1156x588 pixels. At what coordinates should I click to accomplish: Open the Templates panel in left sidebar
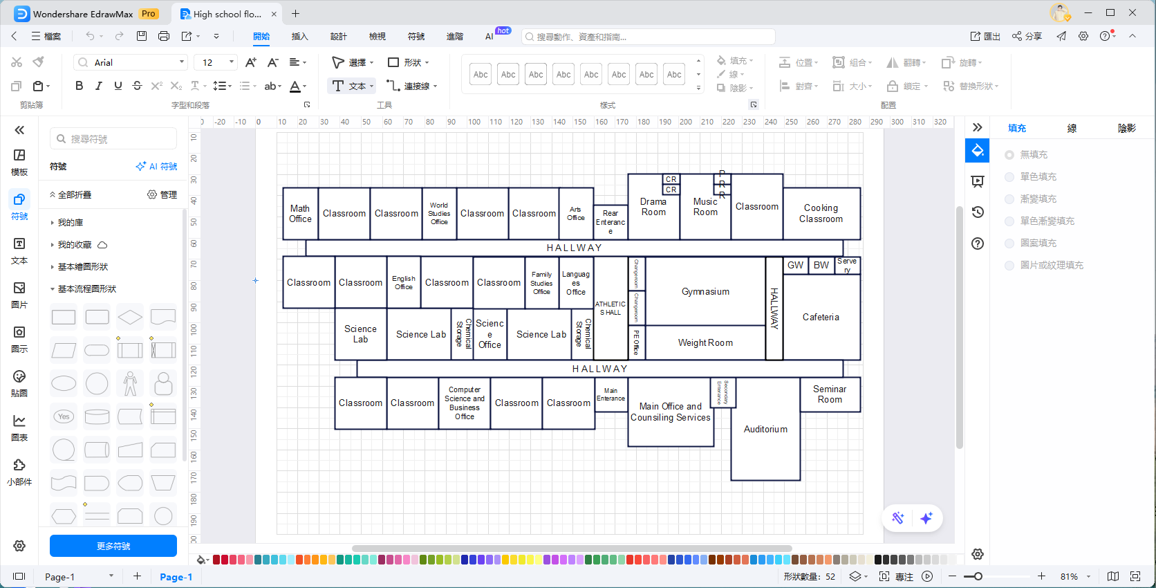[19, 162]
